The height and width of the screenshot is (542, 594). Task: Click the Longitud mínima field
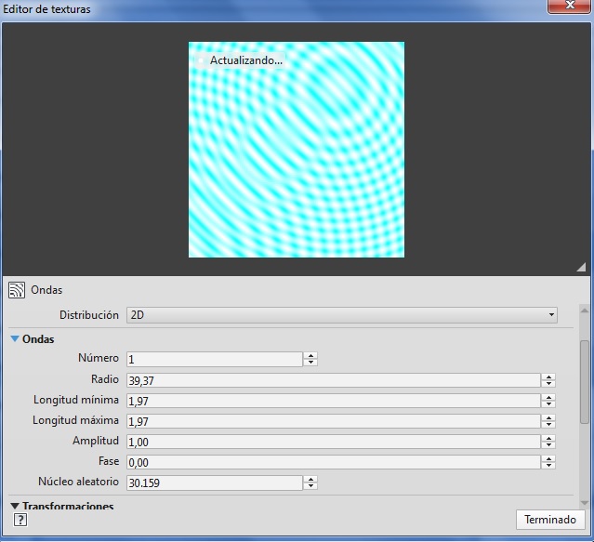pyautogui.click(x=333, y=401)
